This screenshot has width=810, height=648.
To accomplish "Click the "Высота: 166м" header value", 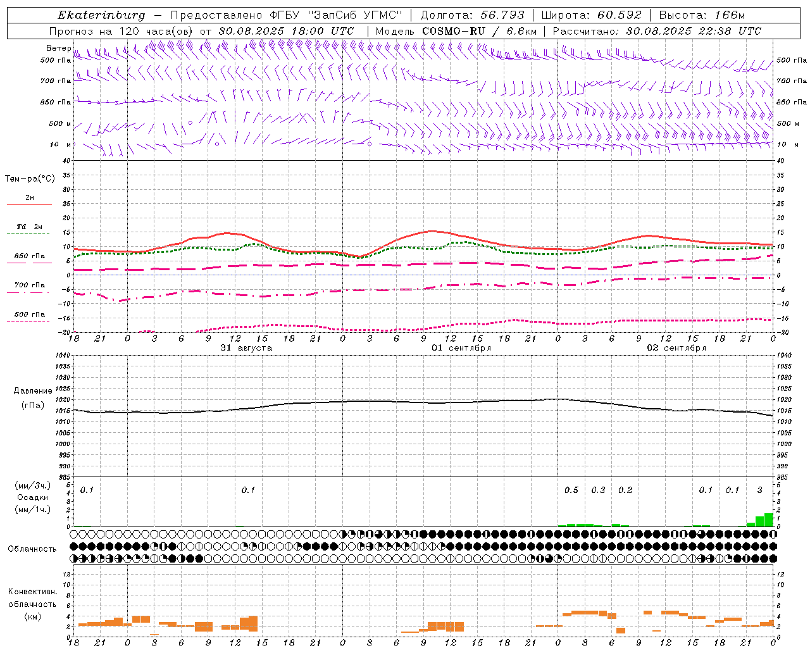I will tap(702, 15).
